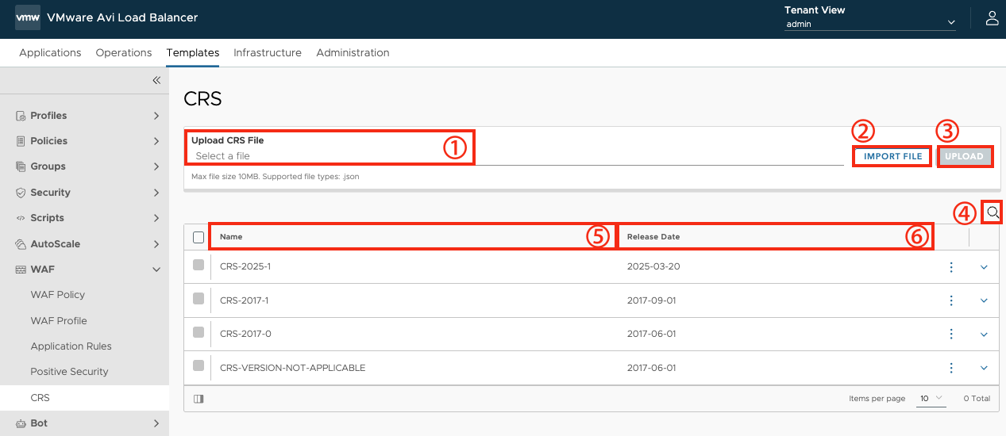This screenshot has height=436, width=1006.
Task: Click the Select a file input field
Action: pyautogui.click(x=517, y=156)
